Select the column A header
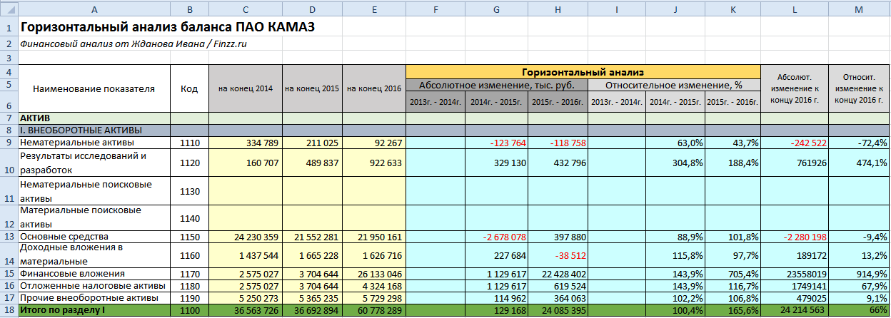Screen dimensions: 891x318 (x=94, y=7)
